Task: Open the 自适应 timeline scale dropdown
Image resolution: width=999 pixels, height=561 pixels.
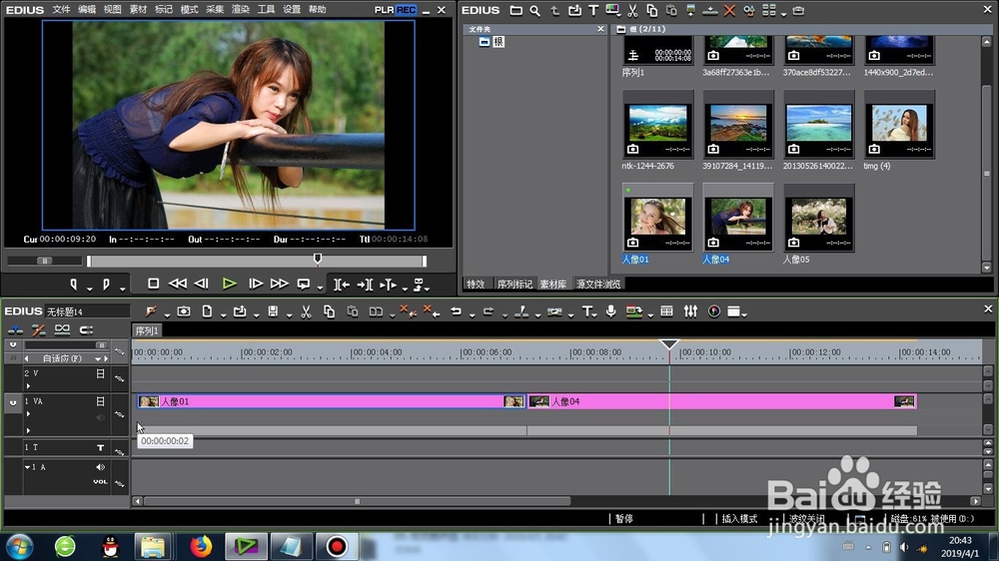Action: [x=98, y=358]
